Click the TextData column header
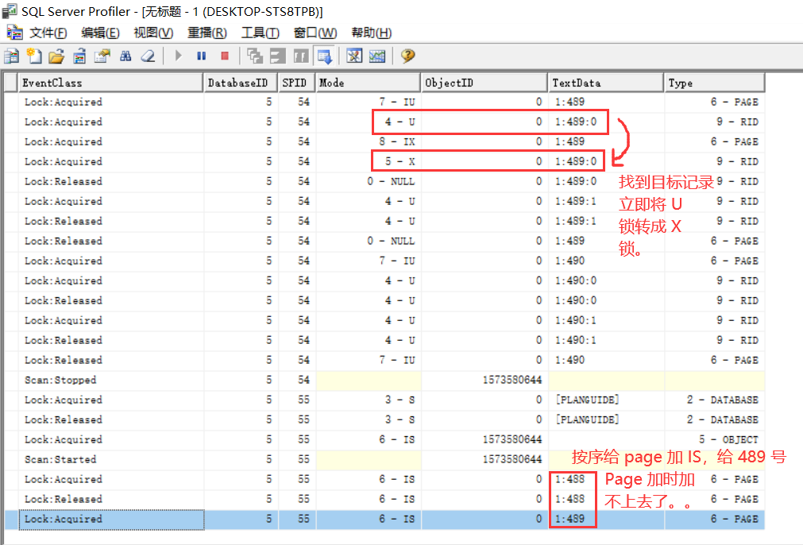Screen dimensions: 803x545 pos(606,83)
